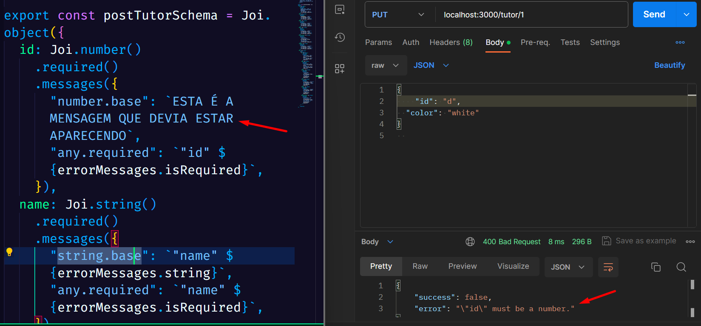Open the Send button options arrow
Viewport: 701px width, 326px height.
[687, 14]
